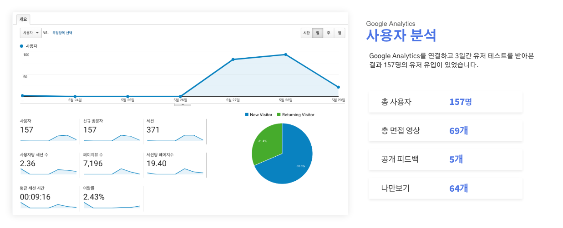Click the 2.36 sessions per user value
Viewport: 563px width, 228px height.
coord(27,164)
